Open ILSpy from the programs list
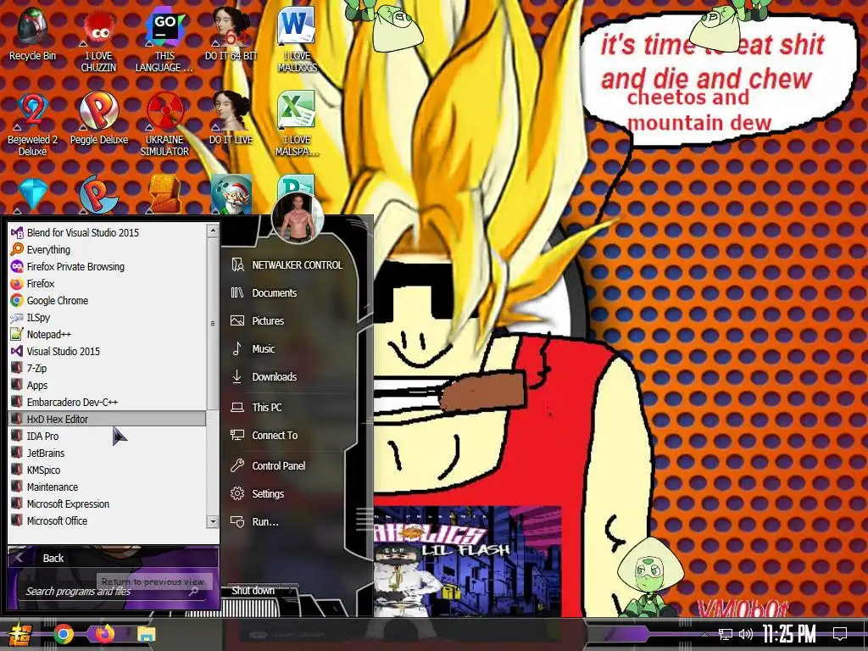The image size is (868, 651). click(x=108, y=318)
